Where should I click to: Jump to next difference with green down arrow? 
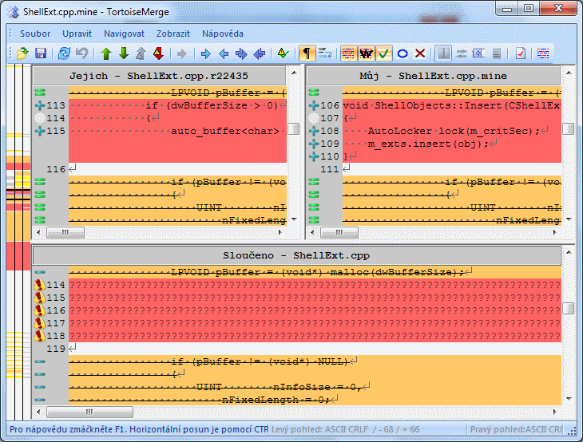tap(124, 53)
